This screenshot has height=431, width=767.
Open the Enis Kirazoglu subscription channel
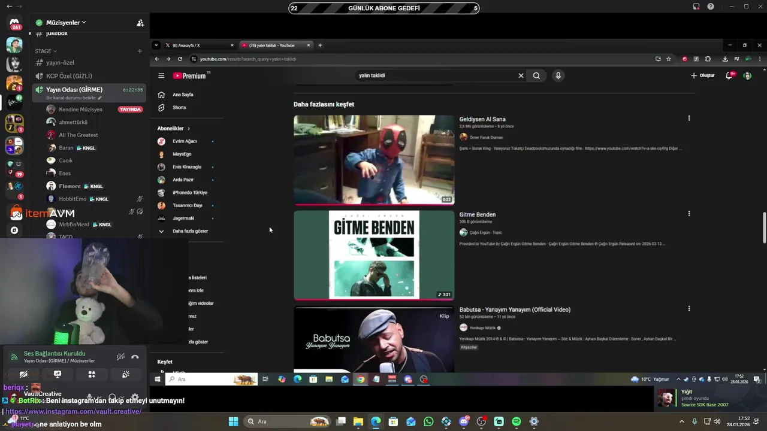186,167
